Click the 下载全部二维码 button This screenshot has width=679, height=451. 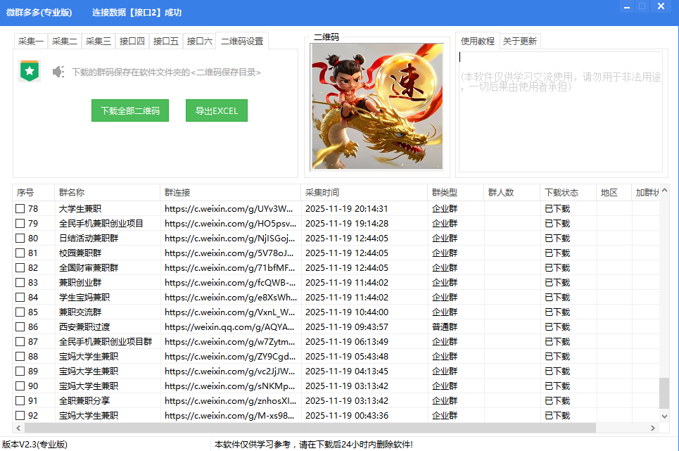pos(129,110)
